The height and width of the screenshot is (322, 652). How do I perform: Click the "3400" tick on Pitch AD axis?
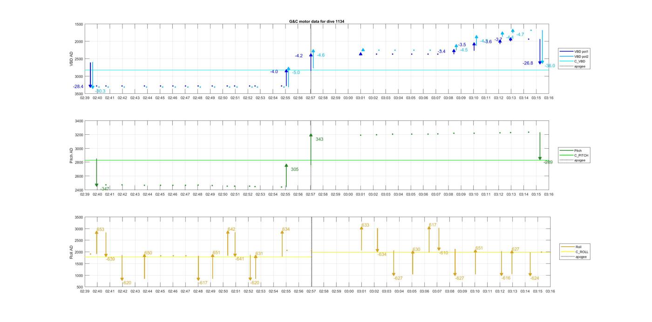click(79, 121)
